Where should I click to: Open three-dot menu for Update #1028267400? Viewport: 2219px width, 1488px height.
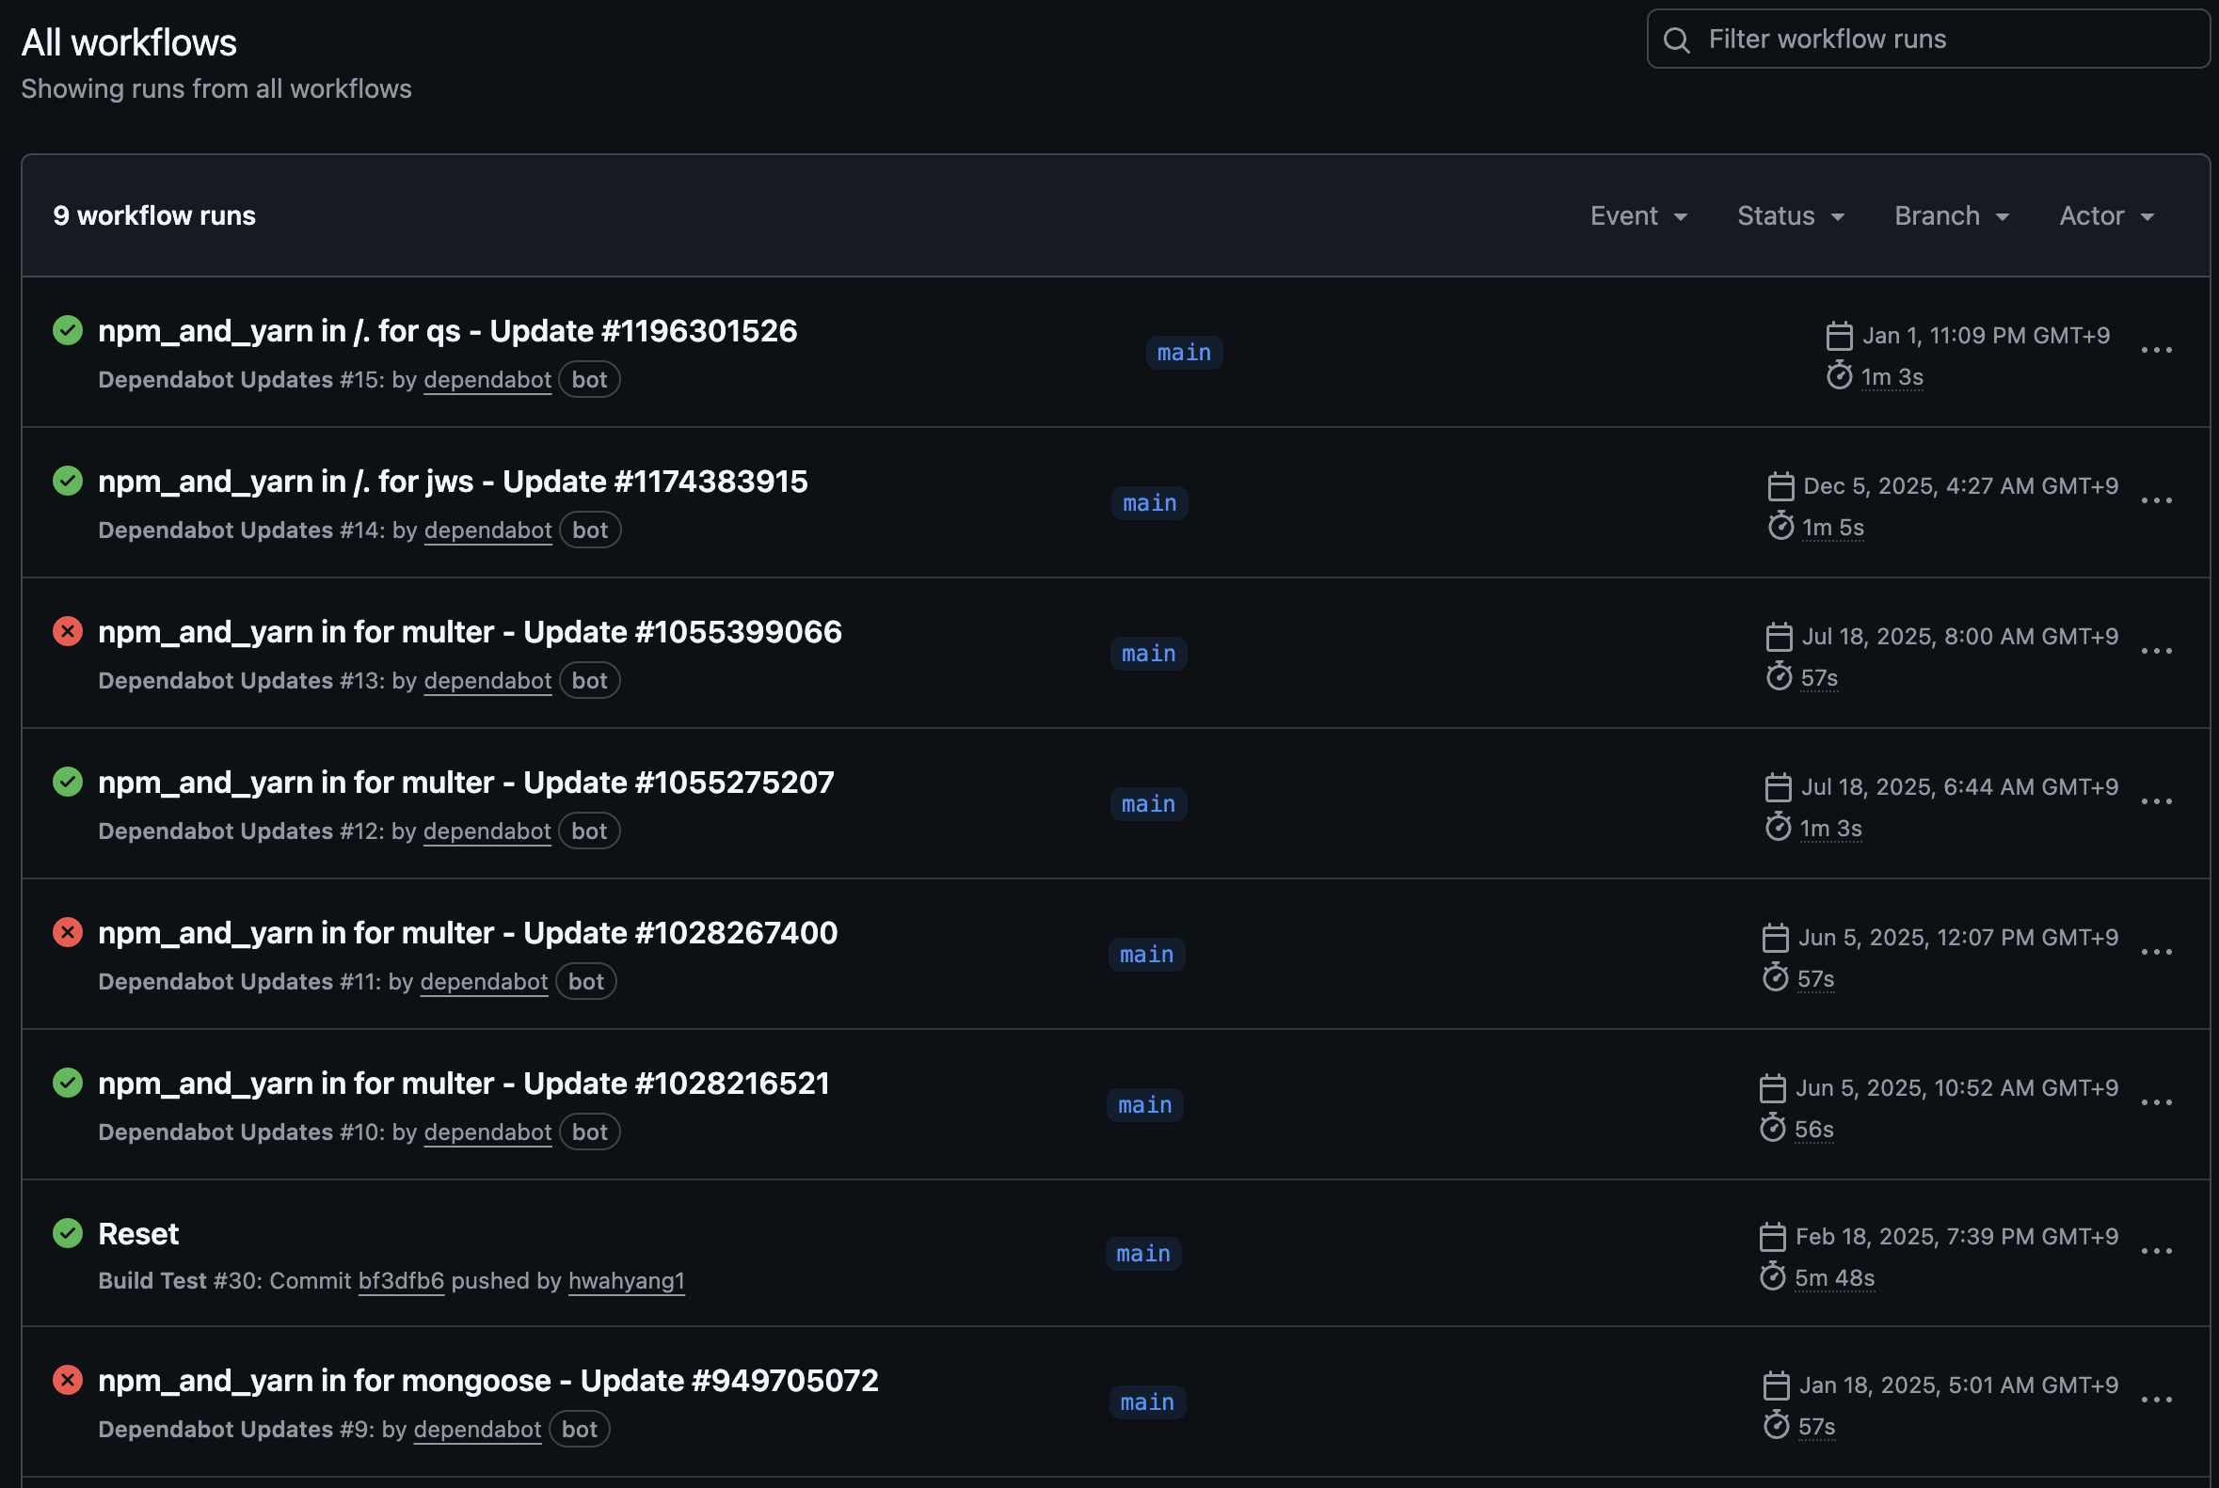click(x=2155, y=952)
